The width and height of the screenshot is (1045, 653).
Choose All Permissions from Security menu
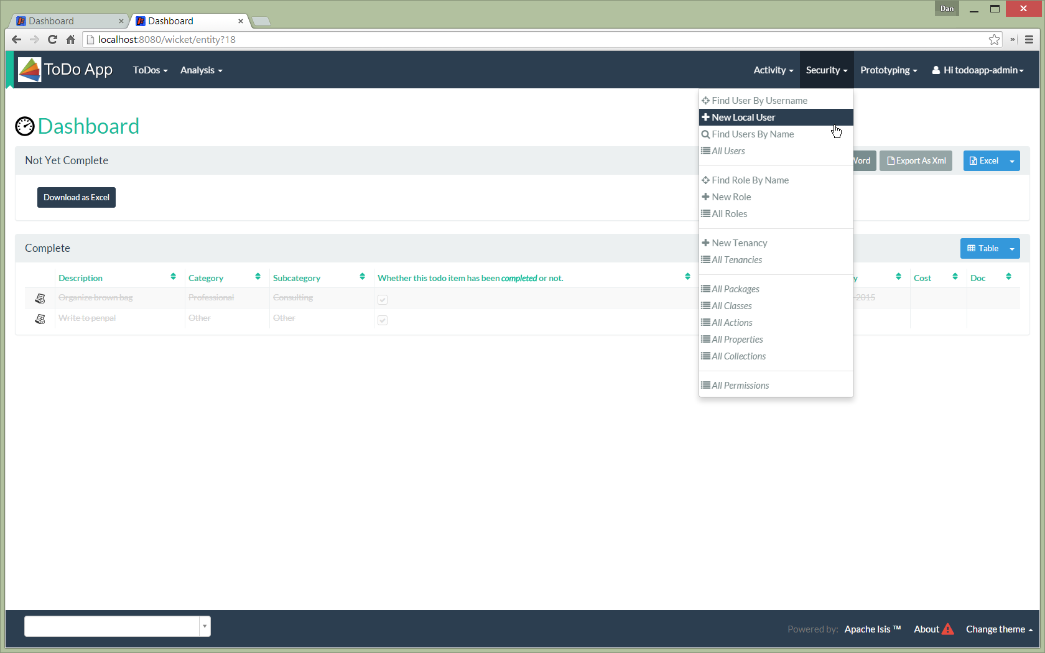click(x=740, y=386)
